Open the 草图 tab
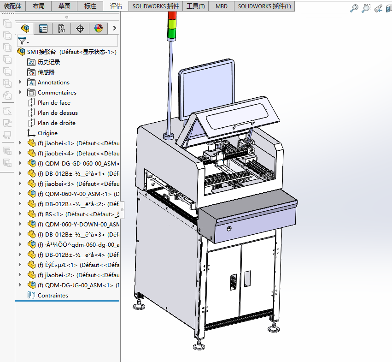The height and width of the screenshot is (362, 392). [x=64, y=6]
